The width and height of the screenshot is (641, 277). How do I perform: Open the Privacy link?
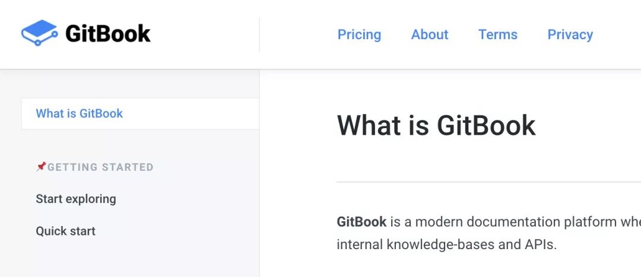coord(570,35)
